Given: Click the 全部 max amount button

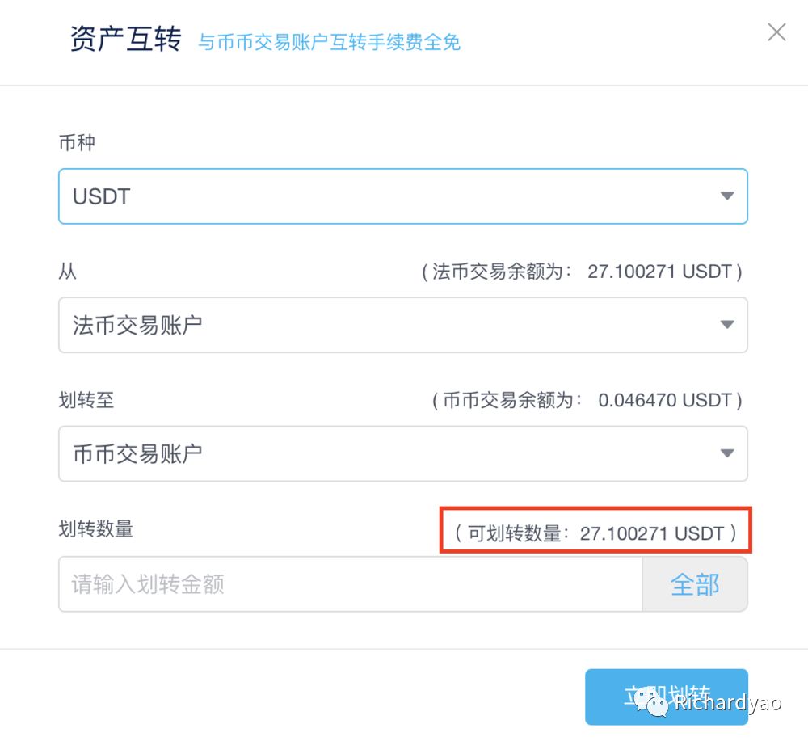Looking at the screenshot, I should tap(694, 583).
